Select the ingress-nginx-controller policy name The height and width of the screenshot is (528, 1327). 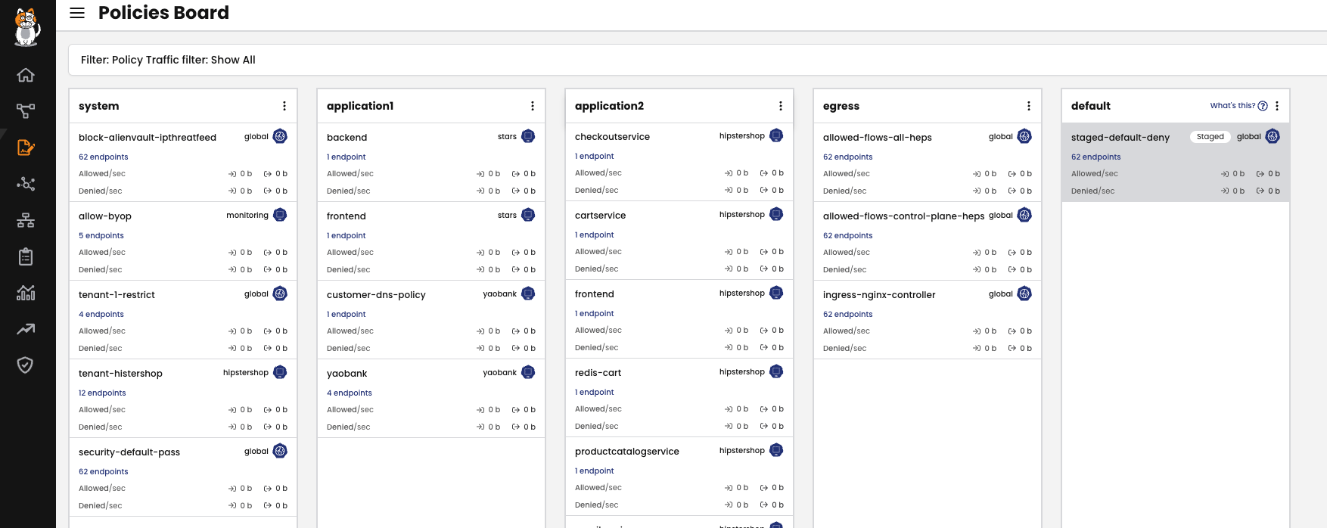coord(879,295)
